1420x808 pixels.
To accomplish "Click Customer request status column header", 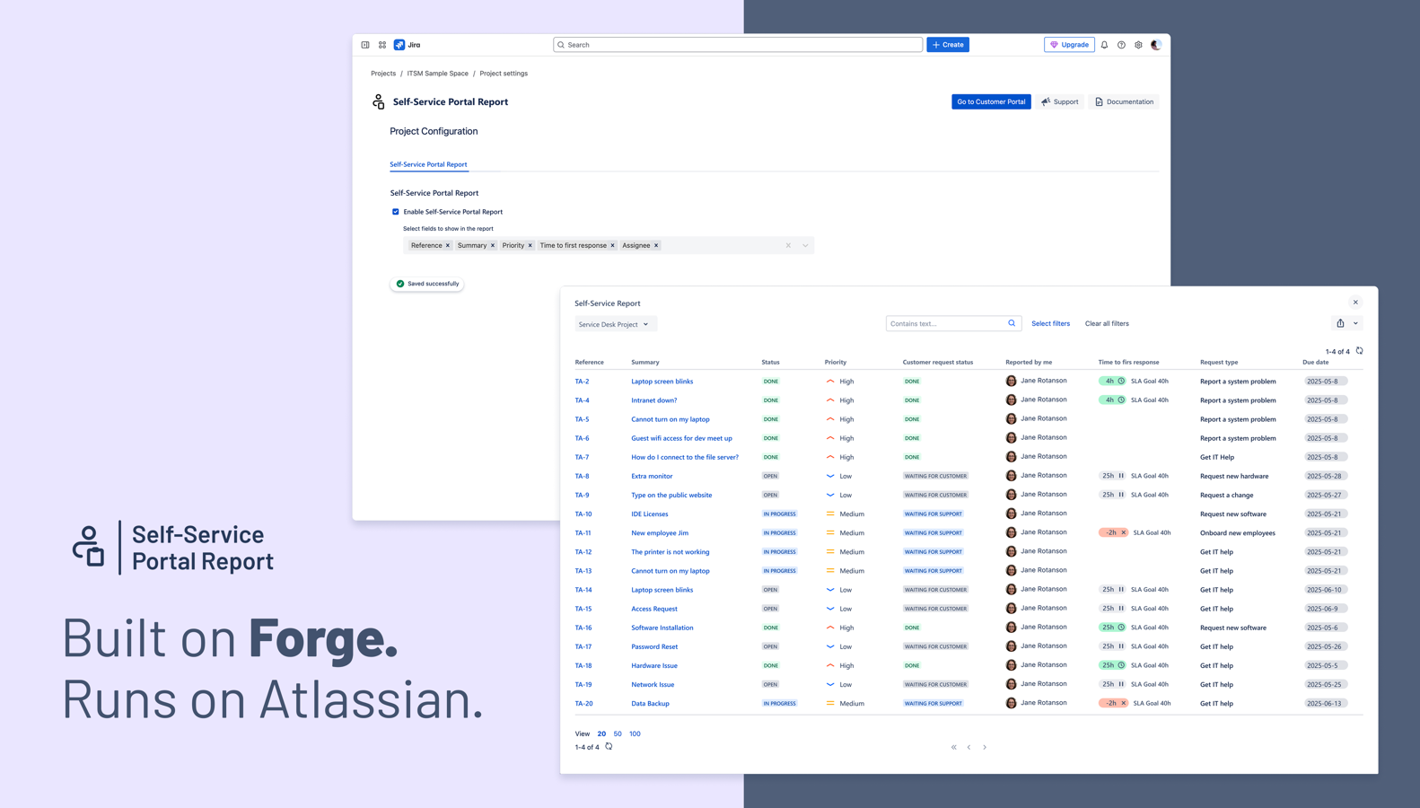I will 938,362.
